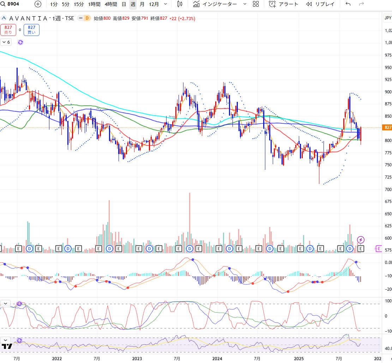Open the インジケーター indicators dialog
The width and height of the screenshot is (392, 363).
coord(216,4)
